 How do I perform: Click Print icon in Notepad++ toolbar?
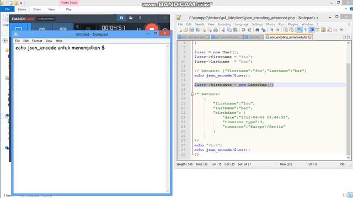pos(216,30)
